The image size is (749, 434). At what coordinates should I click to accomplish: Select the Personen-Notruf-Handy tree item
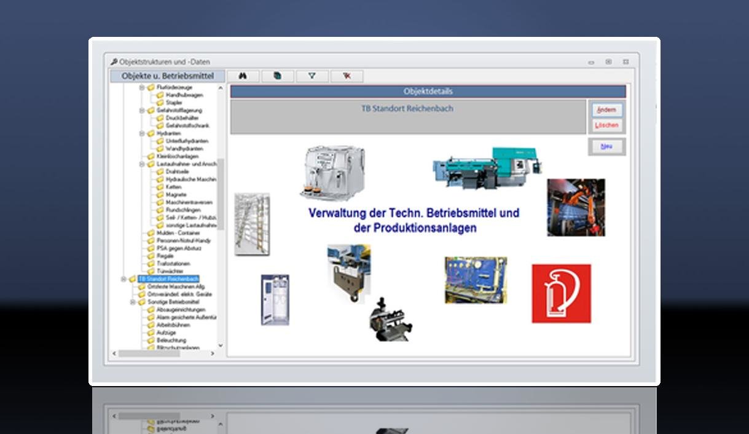[x=183, y=241]
